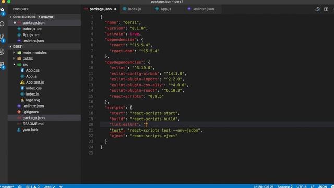This screenshot has height=188, width=334.
Task: Collapse the DERS1 project section
Action: pyautogui.click(x=10, y=46)
